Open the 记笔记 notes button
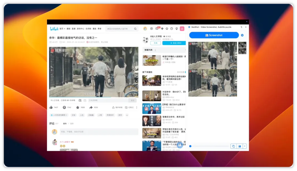This screenshot has height=171, width=297. 130,108
